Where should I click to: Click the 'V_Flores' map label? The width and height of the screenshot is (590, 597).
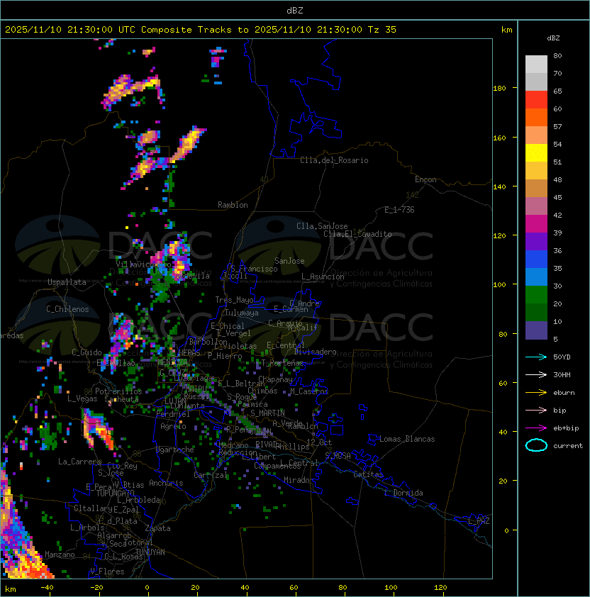coord(107,571)
